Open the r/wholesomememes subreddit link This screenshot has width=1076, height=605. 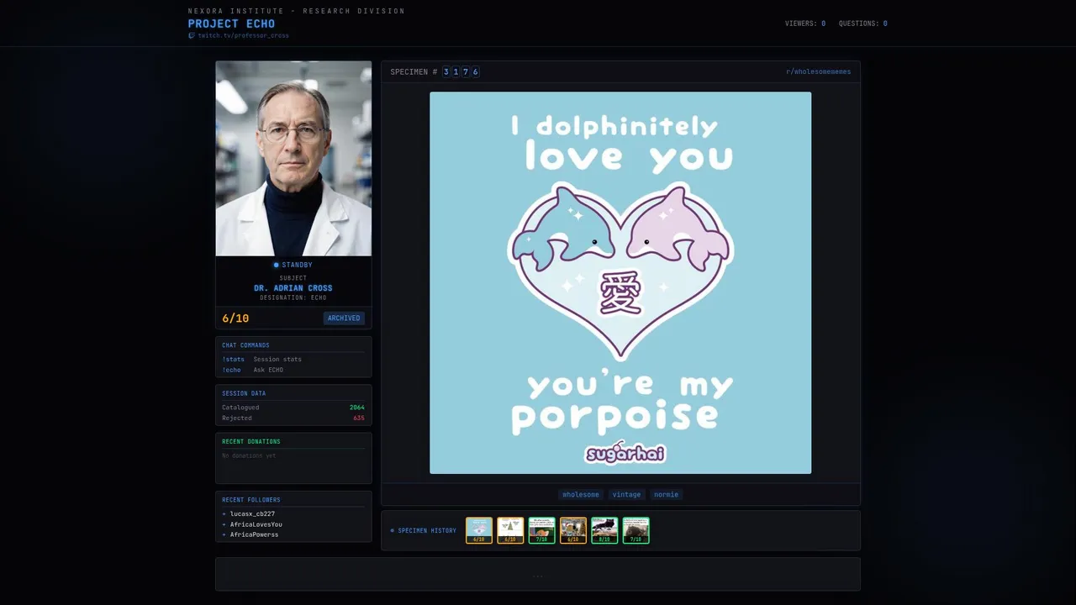pos(818,72)
